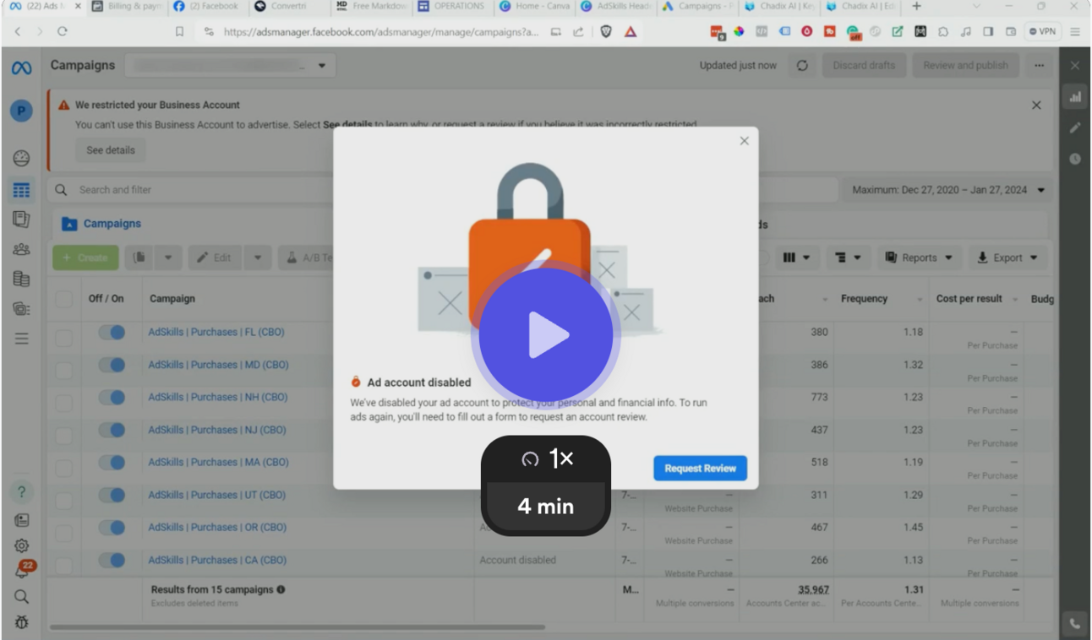
Task: Turn off the AdSkills Purchases FL campaign toggle
Action: (111, 332)
